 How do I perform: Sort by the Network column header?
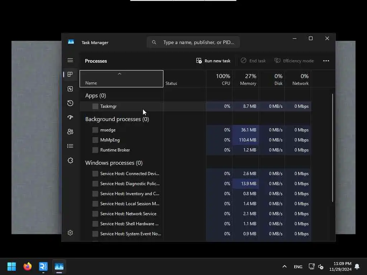pyautogui.click(x=298, y=79)
